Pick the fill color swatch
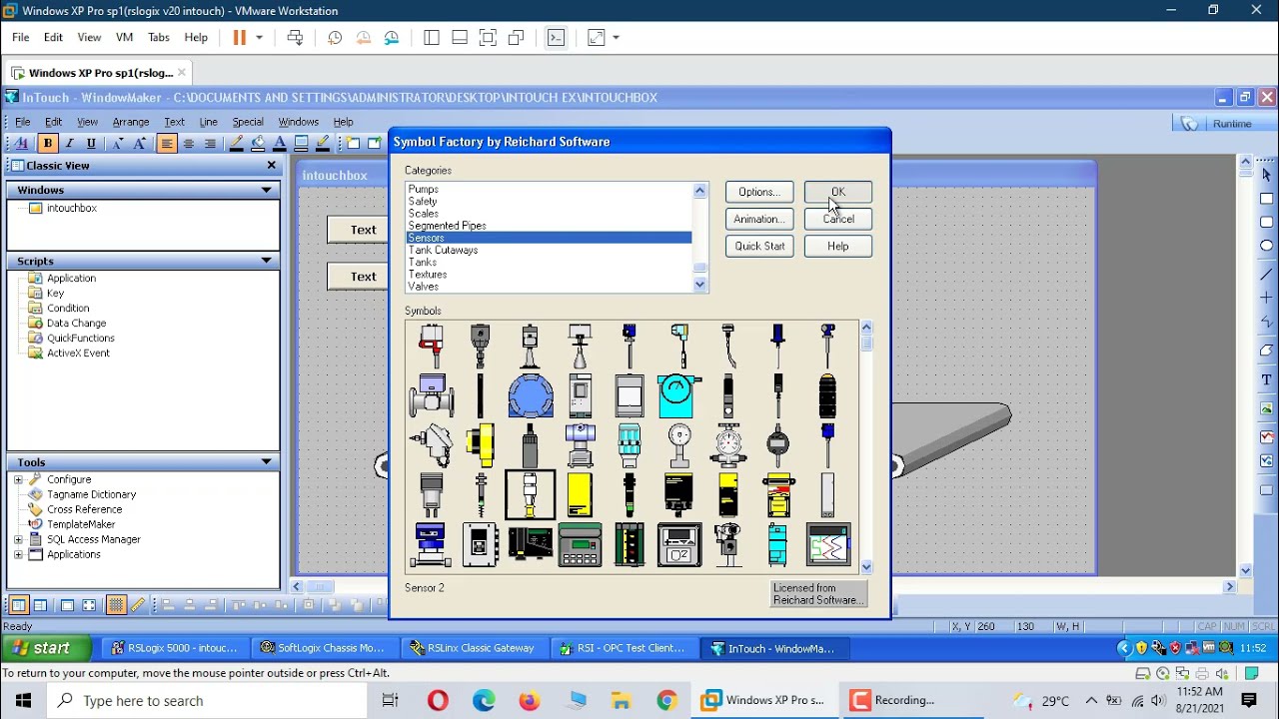This screenshot has width=1279, height=719. (x=258, y=144)
